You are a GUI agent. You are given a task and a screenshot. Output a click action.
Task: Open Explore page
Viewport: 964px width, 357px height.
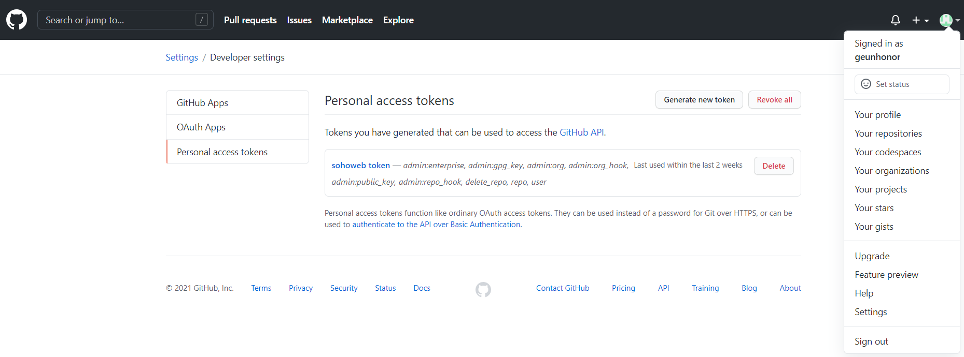[x=398, y=20]
